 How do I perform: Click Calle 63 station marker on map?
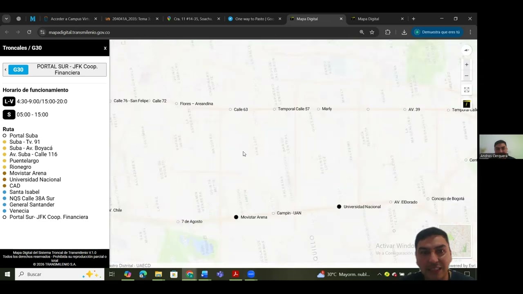230,109
